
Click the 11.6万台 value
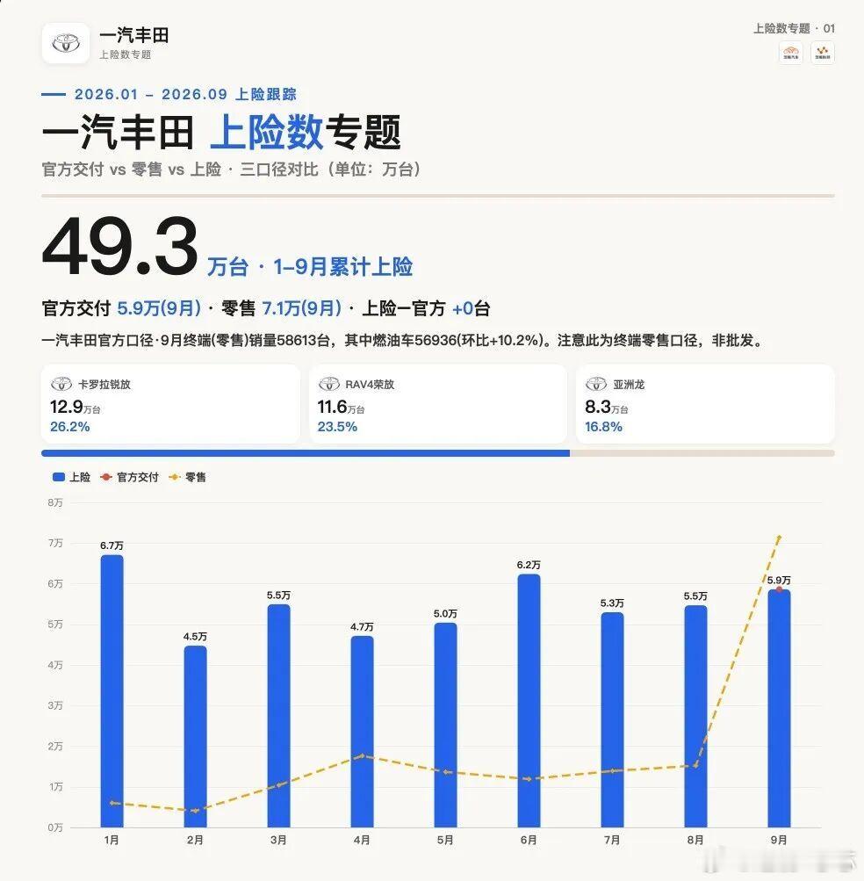pos(341,407)
